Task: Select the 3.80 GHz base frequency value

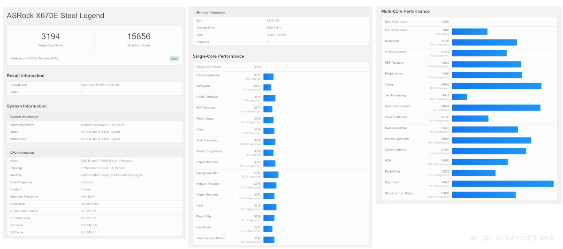Action: [87, 182]
